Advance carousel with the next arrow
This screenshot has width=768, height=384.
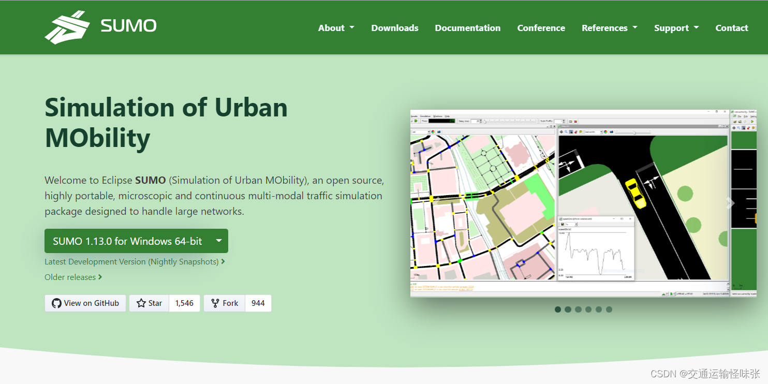730,203
